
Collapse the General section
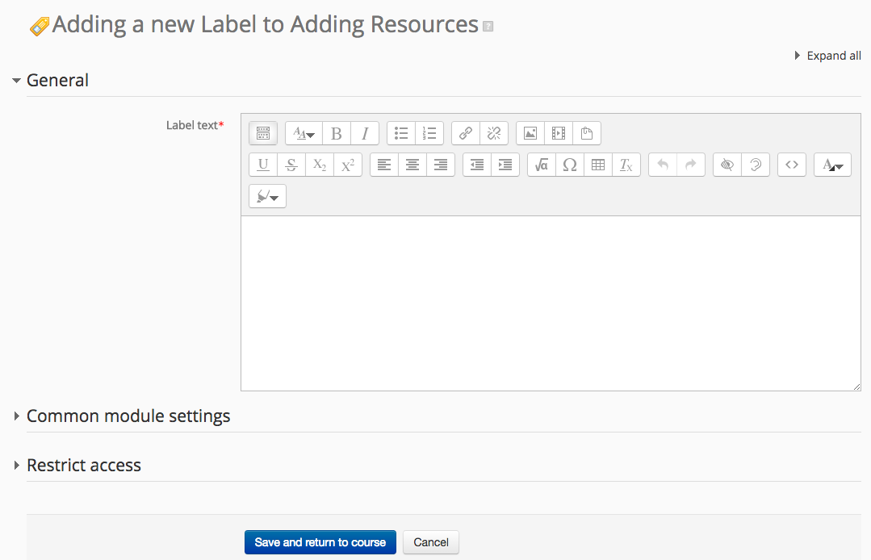[x=50, y=81]
